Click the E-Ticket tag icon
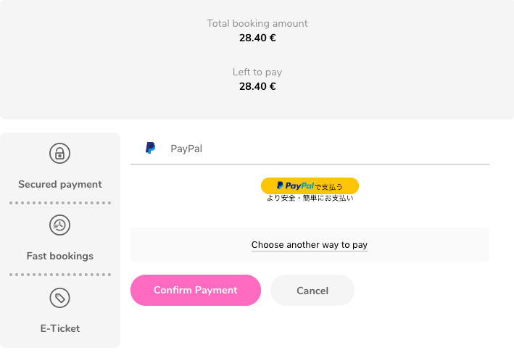Viewport: 514px width, 358px height. coord(59,298)
